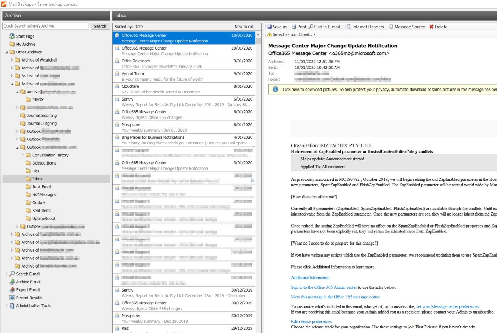This screenshot has width=497, height=333.
Task: Select Sentry message dated 6/01/2020
Action: click(184, 102)
